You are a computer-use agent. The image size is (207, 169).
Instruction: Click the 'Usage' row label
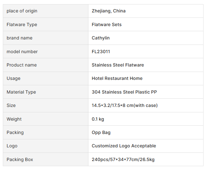(13, 78)
